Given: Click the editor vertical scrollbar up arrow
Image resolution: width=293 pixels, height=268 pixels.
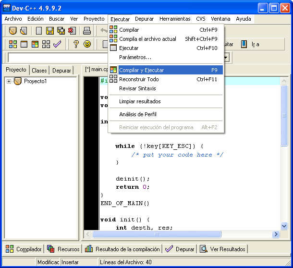Looking at the screenshot, I should (x=284, y=81).
